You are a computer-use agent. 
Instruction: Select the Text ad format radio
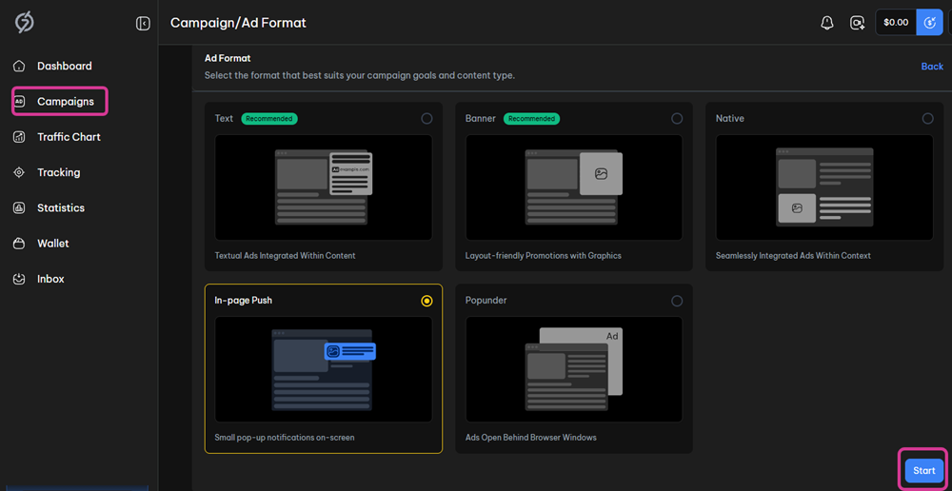pos(426,118)
